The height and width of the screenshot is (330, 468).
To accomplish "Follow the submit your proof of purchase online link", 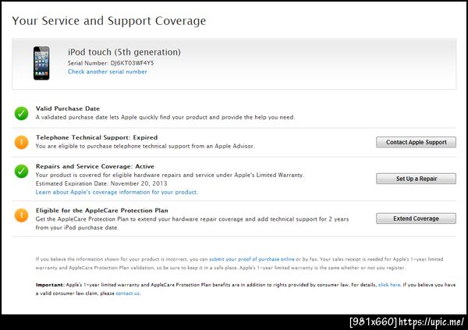I will coord(251,259).
